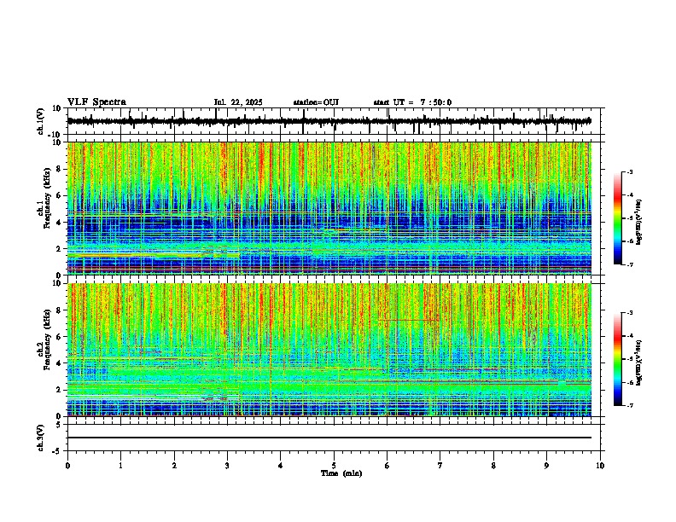The width and height of the screenshot is (676, 522).
Task: Click the time axis tick label '5'
Action: pyautogui.click(x=334, y=466)
